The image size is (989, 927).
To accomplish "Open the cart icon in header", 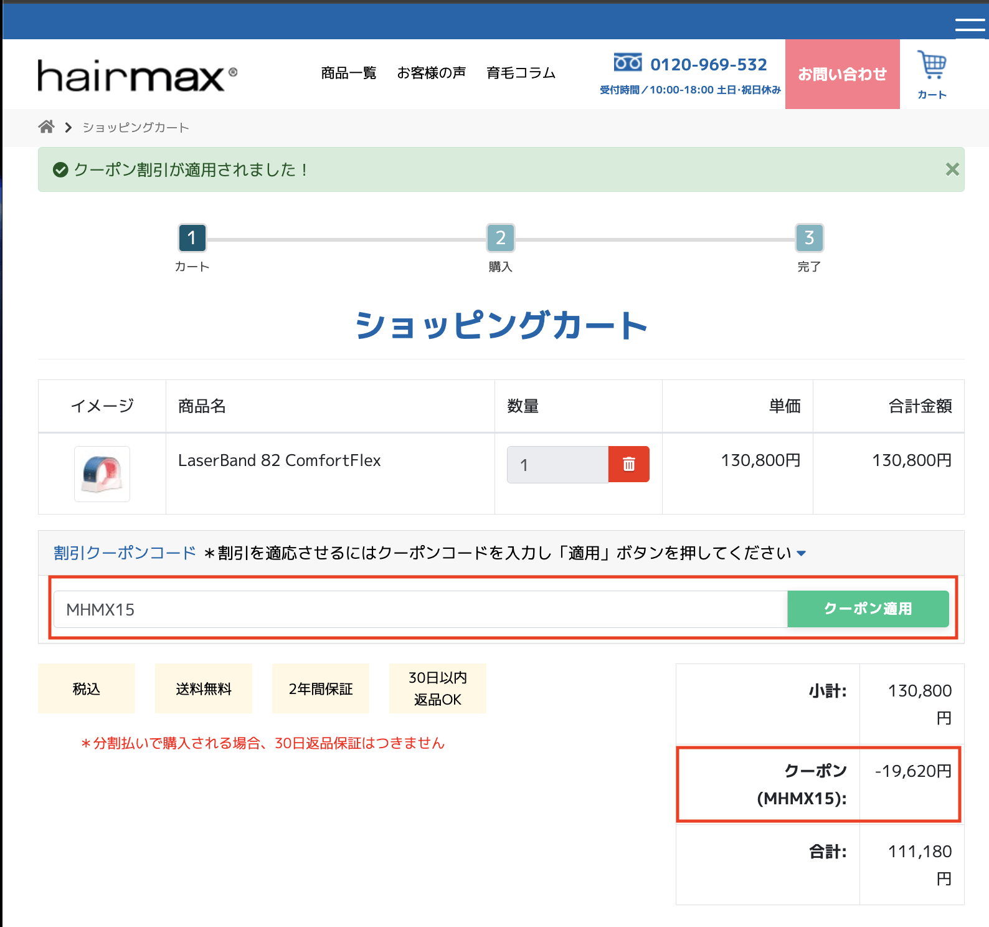I will point(932,75).
